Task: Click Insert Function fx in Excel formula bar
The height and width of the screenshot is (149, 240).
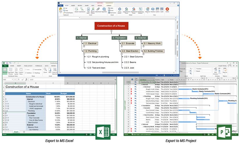Action: tap(26, 79)
